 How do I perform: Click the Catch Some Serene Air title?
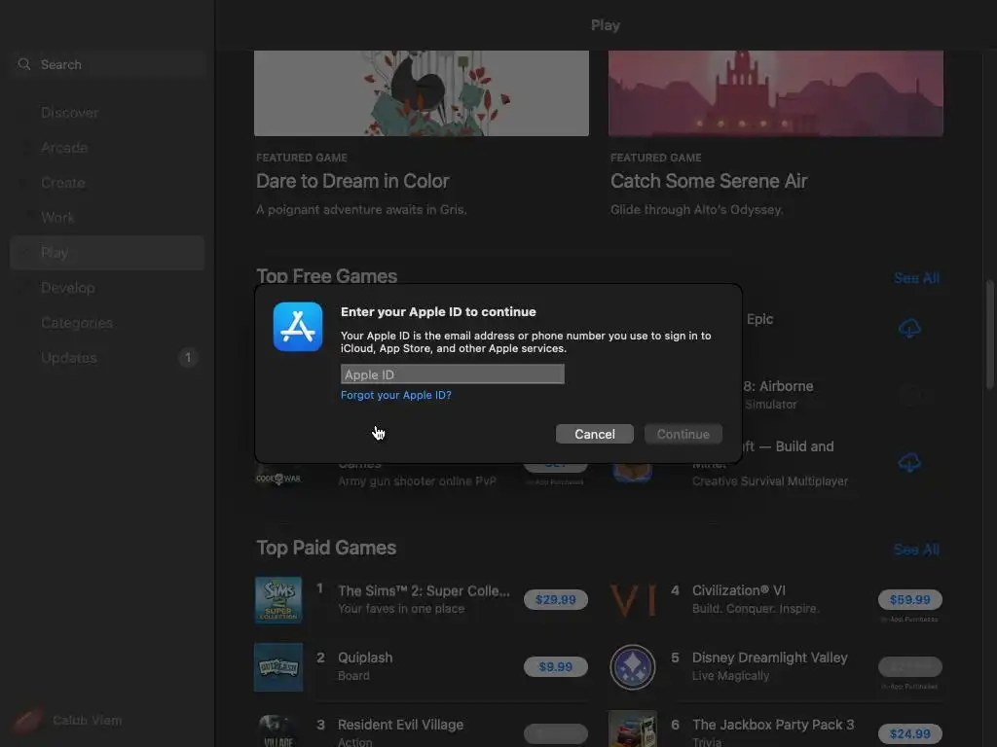point(709,181)
